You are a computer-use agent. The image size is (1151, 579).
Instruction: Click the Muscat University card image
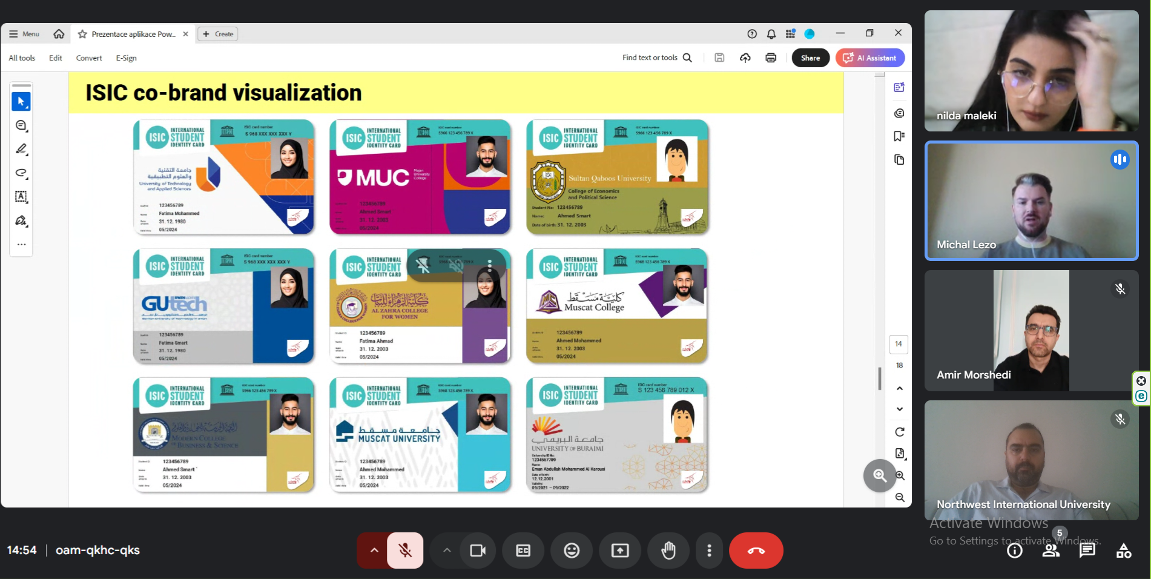point(420,434)
